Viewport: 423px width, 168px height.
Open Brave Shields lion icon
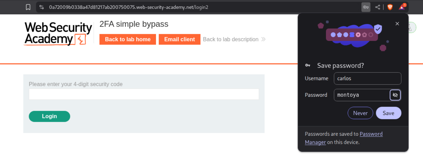point(390,7)
